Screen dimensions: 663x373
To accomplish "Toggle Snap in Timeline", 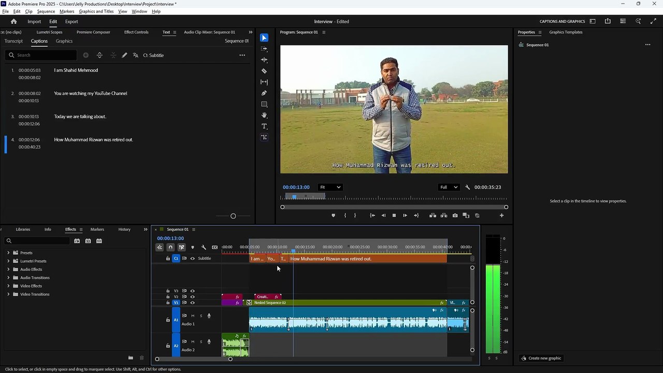I will click(170, 247).
